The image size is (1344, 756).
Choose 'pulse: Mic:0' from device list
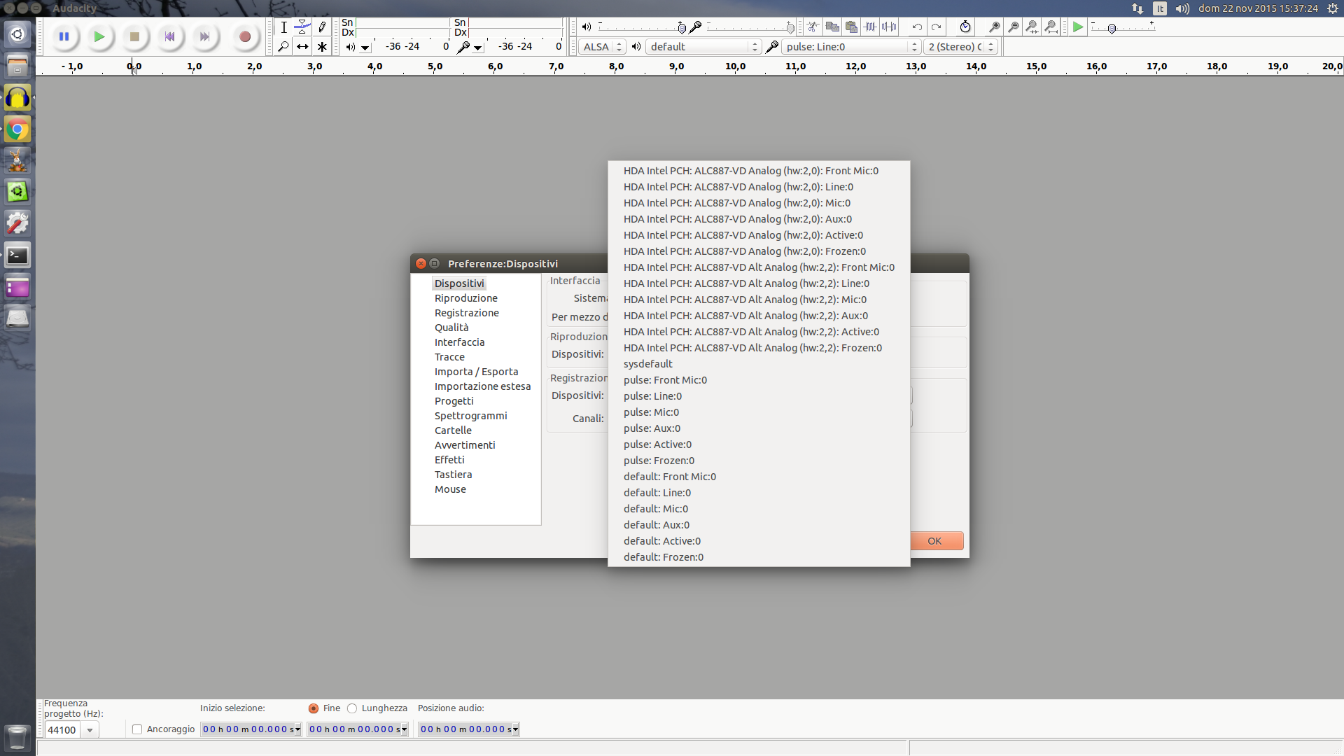(x=651, y=412)
